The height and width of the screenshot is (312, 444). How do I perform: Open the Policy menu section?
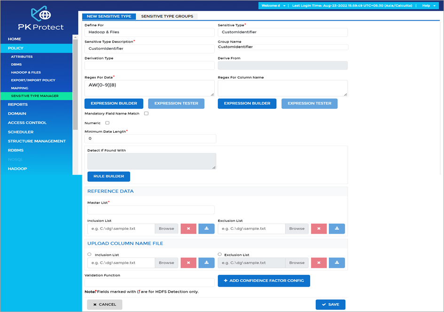pos(36,48)
